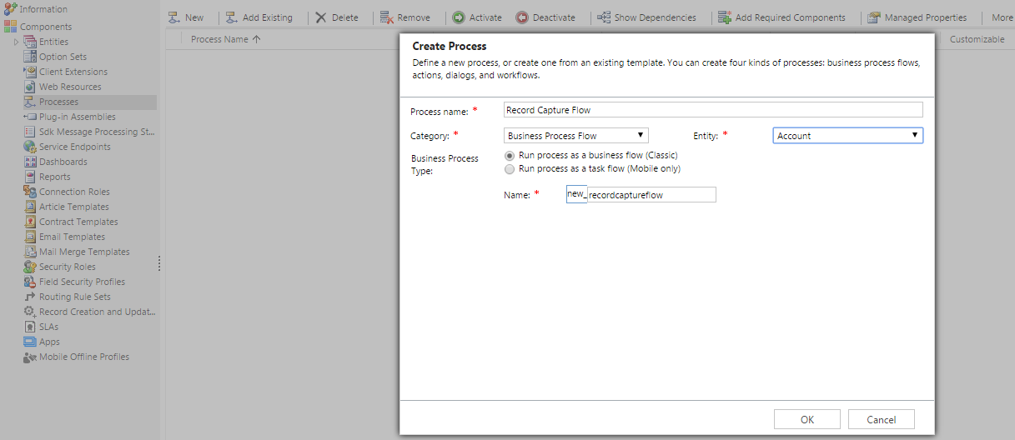Click the Processes icon in sidebar
This screenshot has width=1015, height=440.
(x=30, y=102)
